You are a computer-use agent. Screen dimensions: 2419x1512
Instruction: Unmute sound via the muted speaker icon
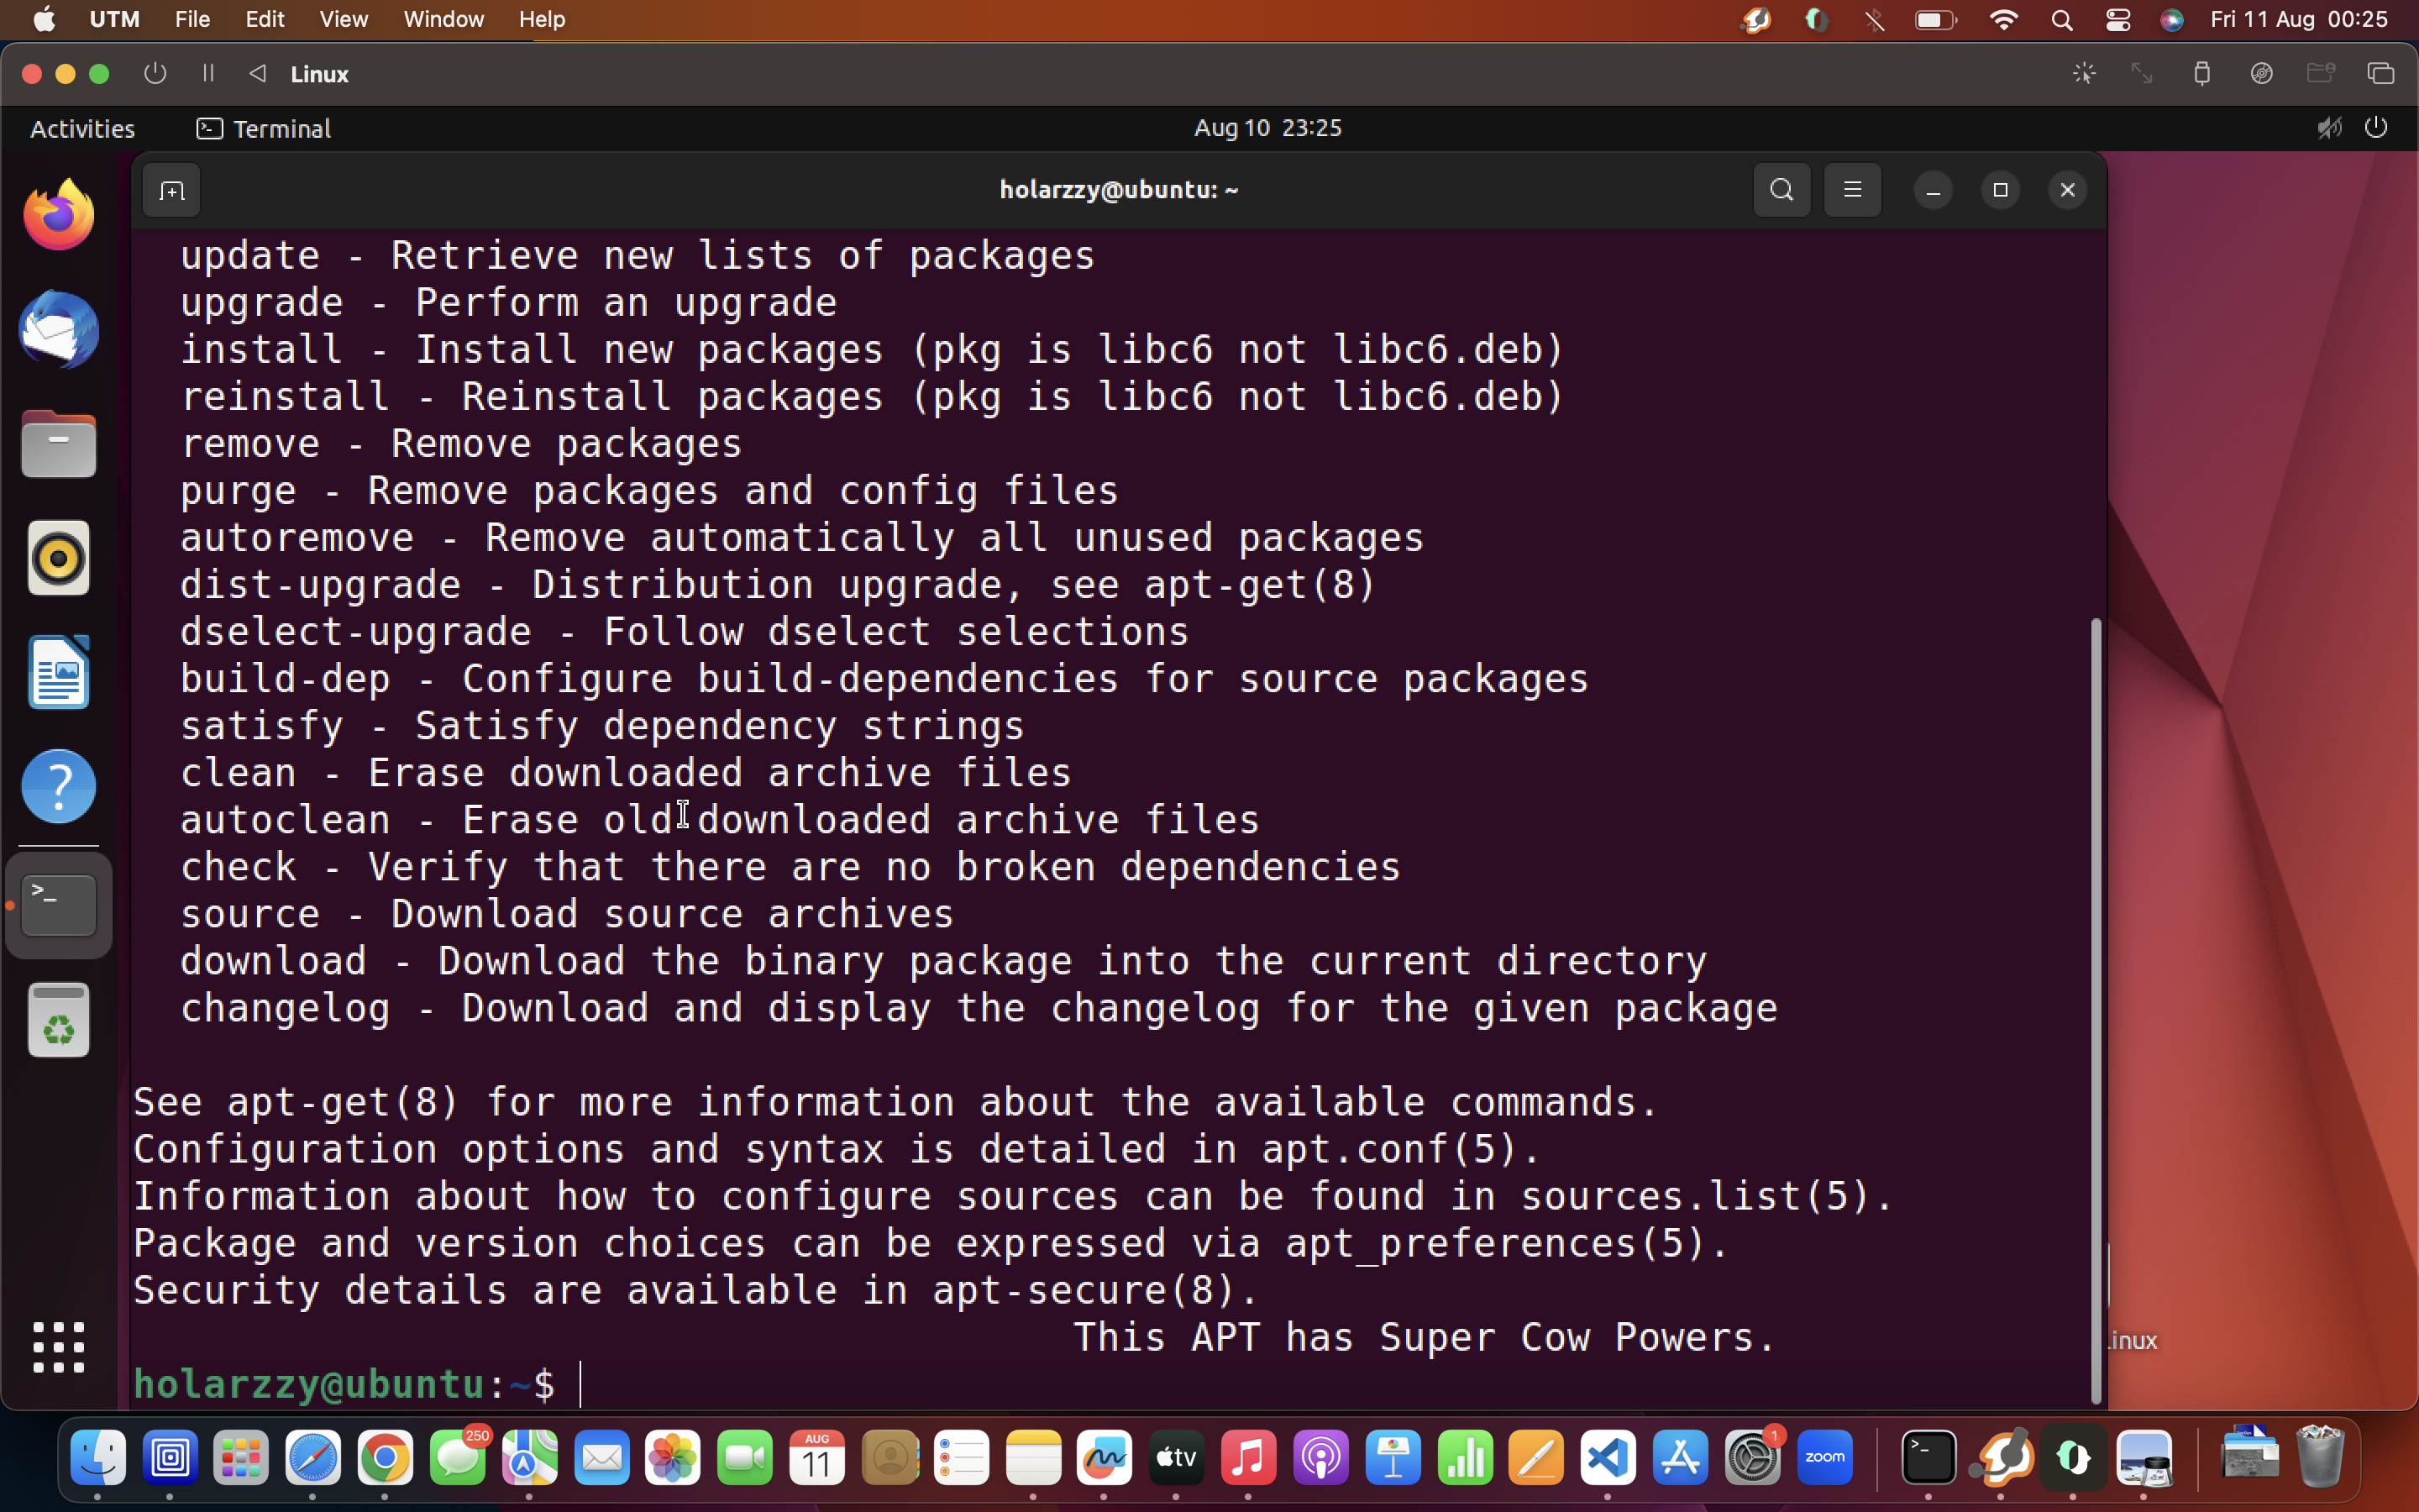click(x=2328, y=127)
